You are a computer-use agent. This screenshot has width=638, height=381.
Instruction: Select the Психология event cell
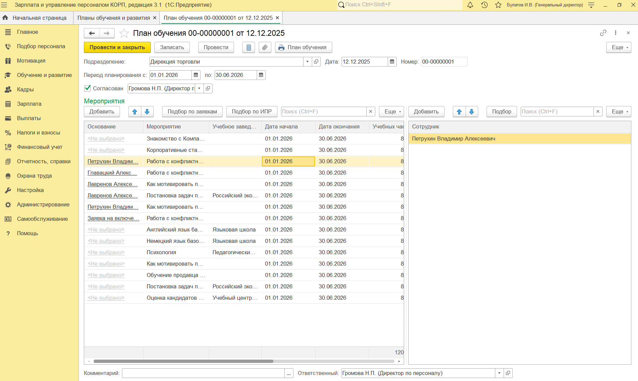coord(176,252)
